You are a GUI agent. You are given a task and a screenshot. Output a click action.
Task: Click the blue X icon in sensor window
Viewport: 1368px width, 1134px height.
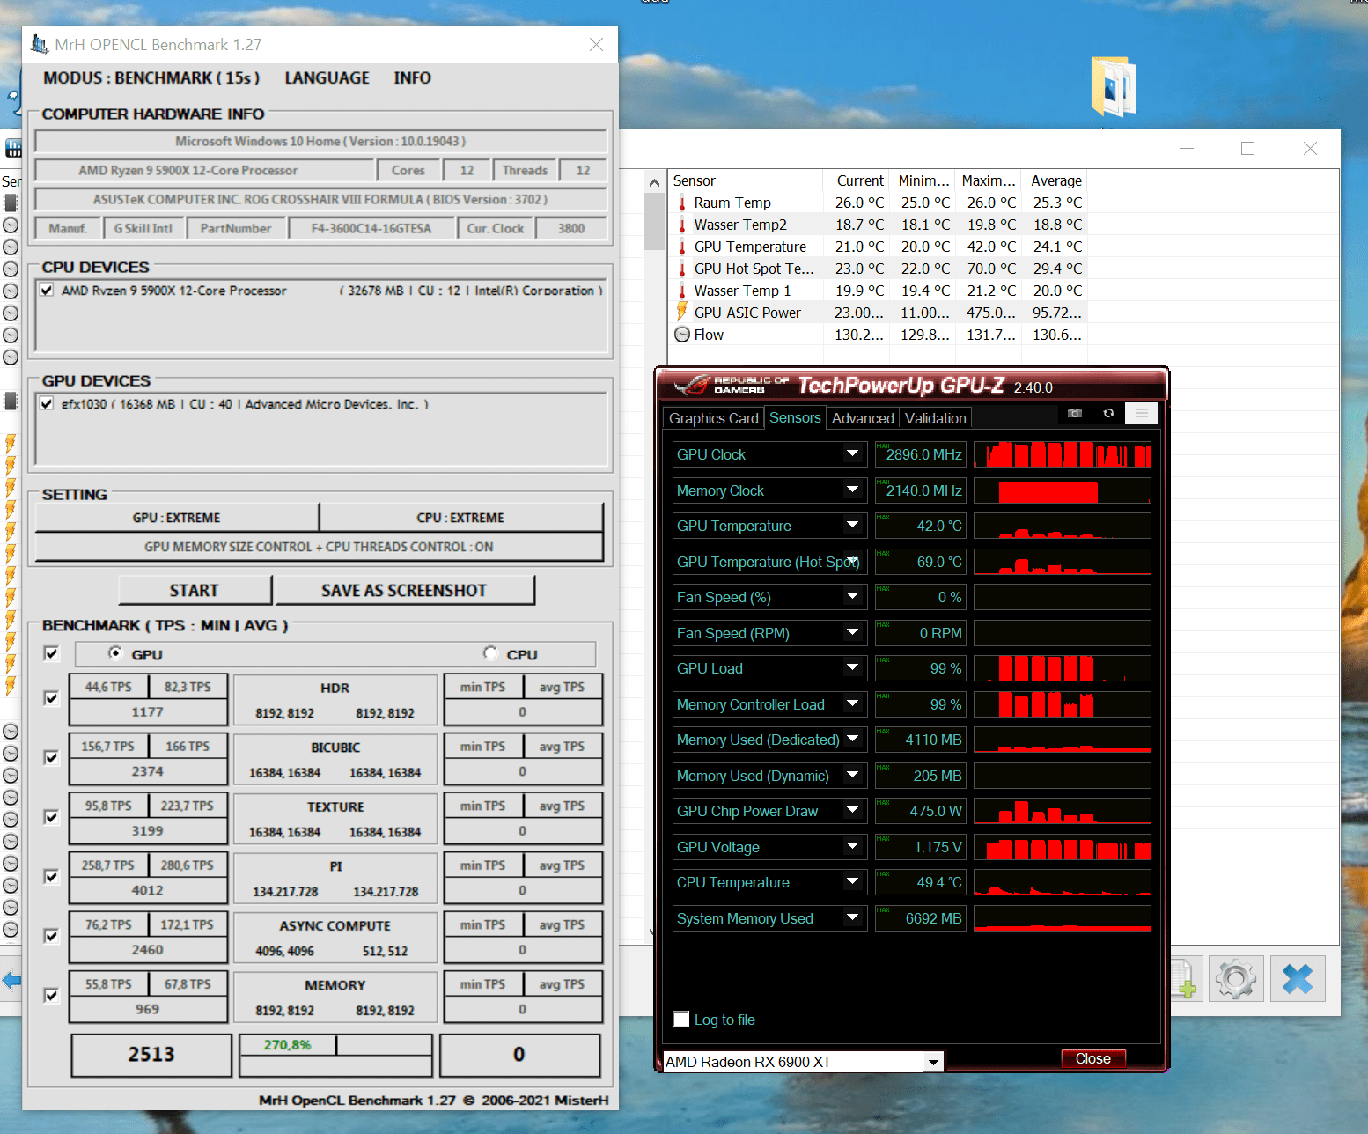[x=1298, y=979]
